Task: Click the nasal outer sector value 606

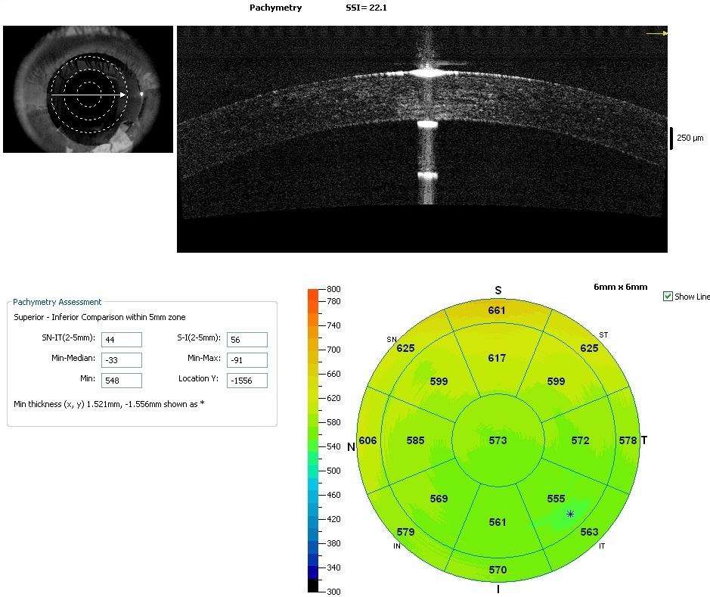Action: 367,440
